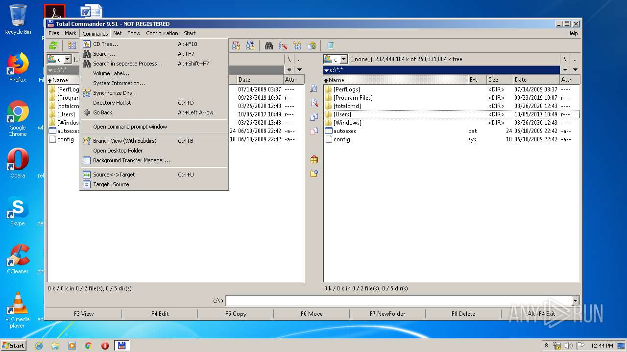
Task: Choose Open command prompt window
Action: click(154, 127)
